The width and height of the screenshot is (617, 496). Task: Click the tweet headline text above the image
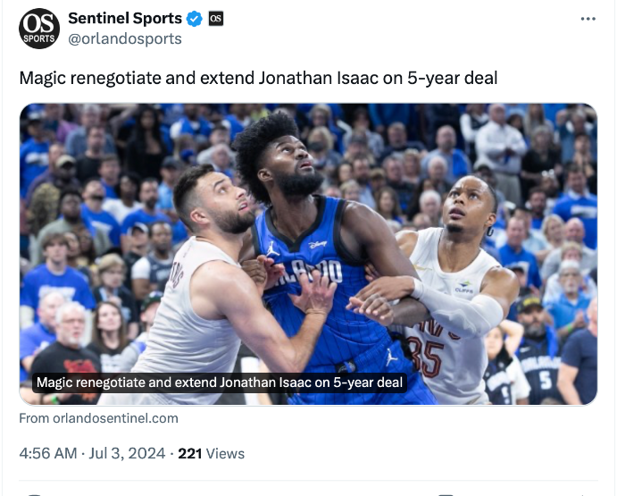coord(258,79)
